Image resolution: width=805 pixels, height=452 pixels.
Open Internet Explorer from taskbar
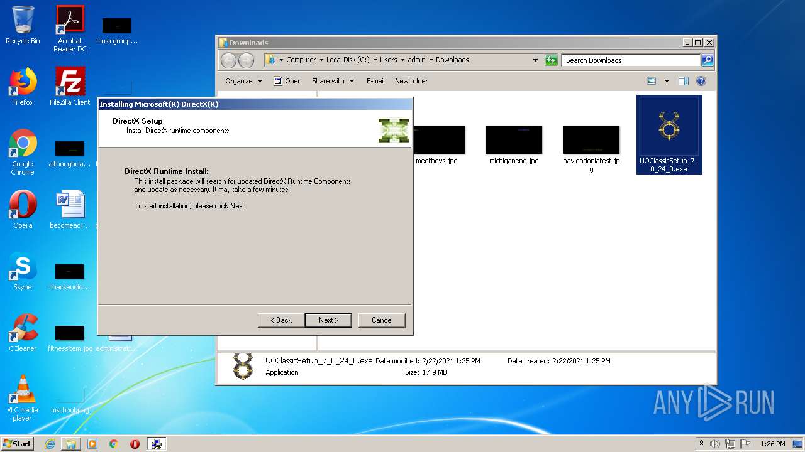pyautogui.click(x=50, y=444)
